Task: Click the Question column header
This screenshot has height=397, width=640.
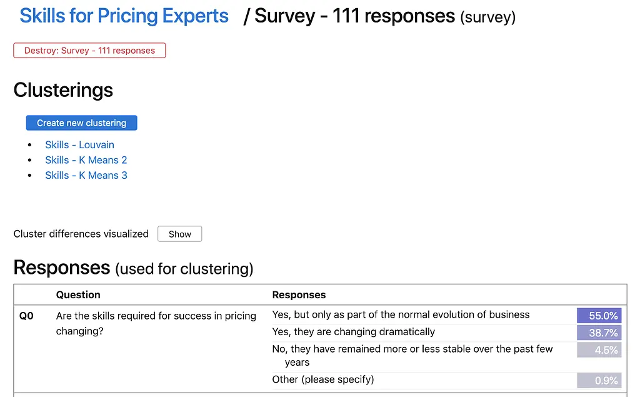Action: pyautogui.click(x=78, y=295)
